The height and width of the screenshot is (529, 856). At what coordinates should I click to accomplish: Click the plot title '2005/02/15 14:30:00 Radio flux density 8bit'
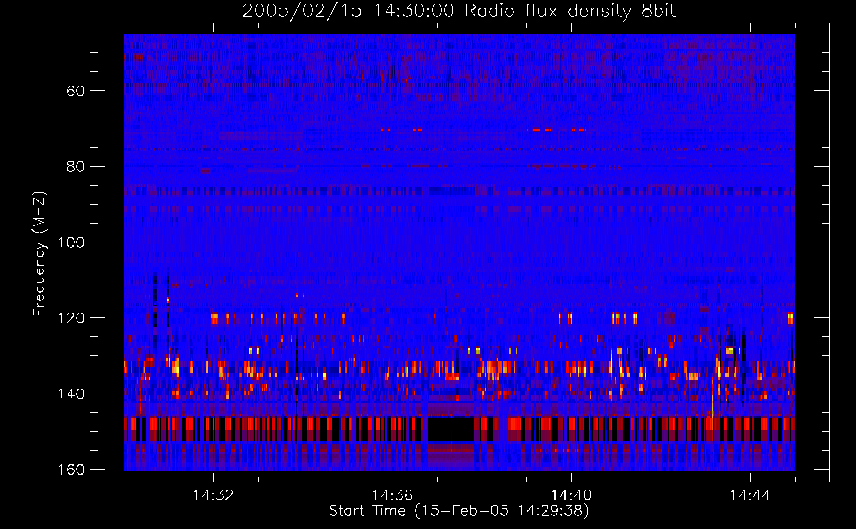pyautogui.click(x=459, y=11)
